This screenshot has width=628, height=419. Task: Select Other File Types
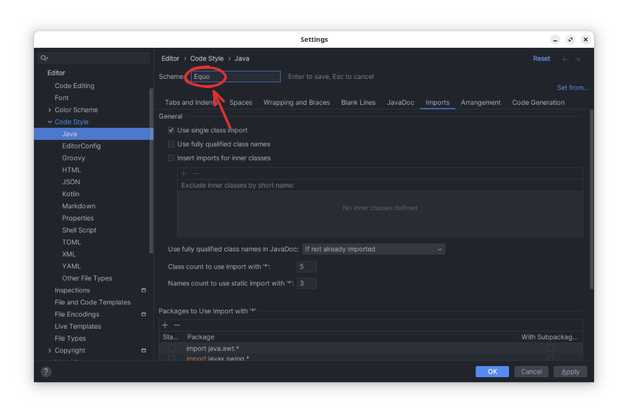point(87,278)
